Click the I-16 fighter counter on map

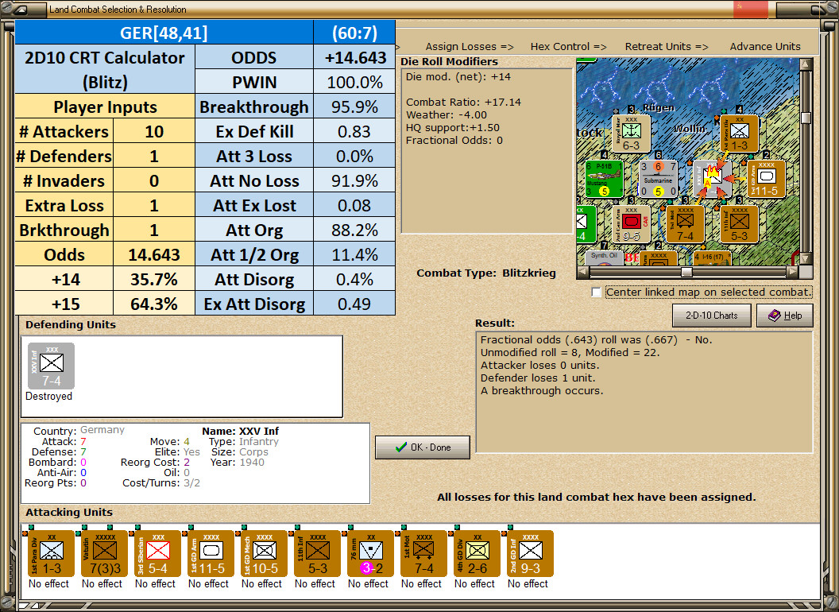pyautogui.click(x=712, y=258)
